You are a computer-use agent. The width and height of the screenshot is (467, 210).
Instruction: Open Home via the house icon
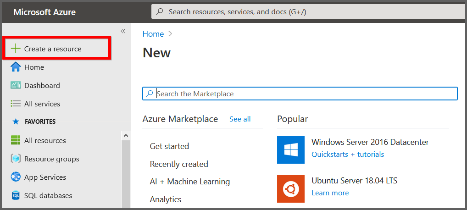click(16, 67)
